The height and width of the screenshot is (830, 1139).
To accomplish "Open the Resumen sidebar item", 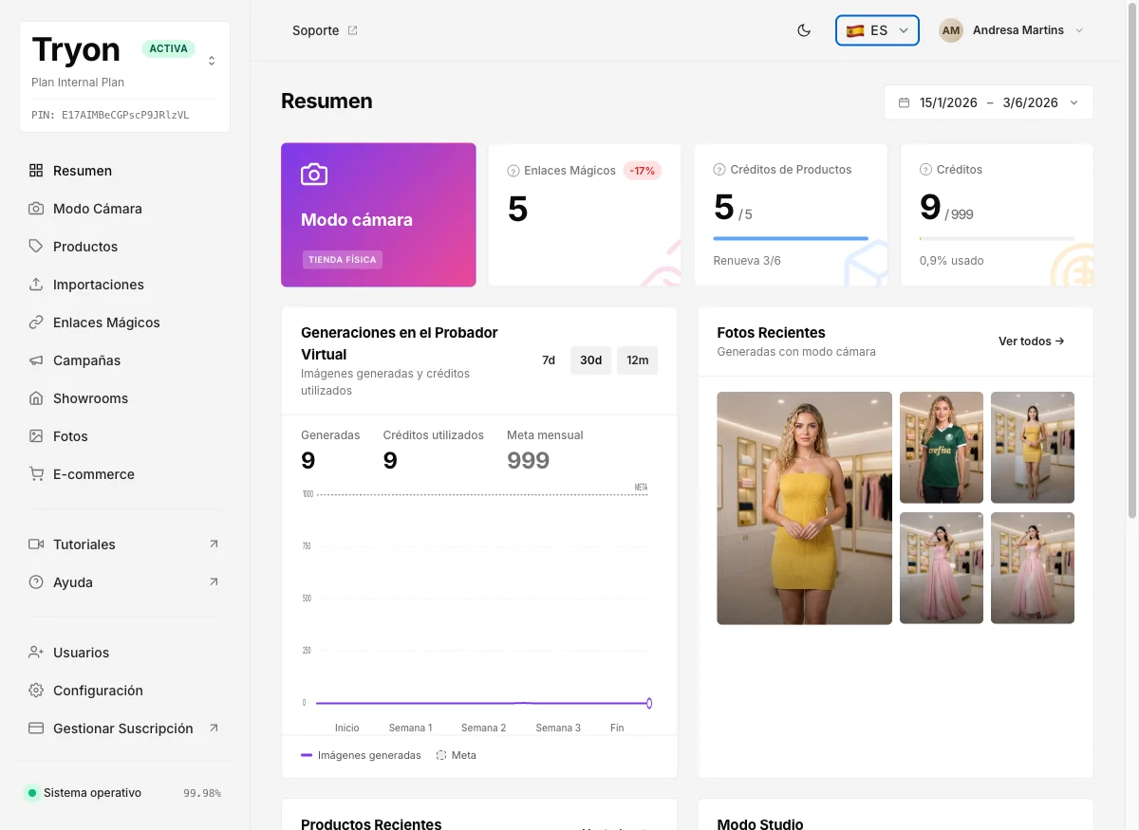I will pyautogui.click(x=124, y=171).
